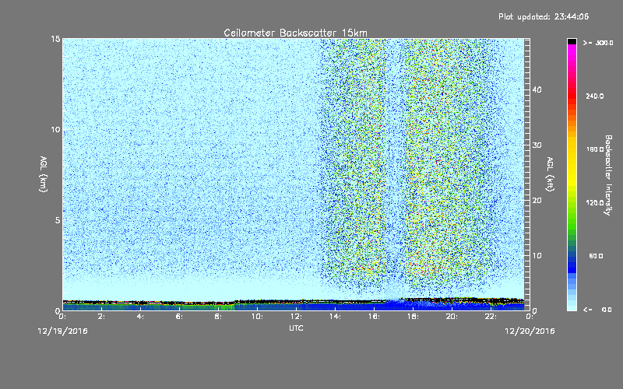This screenshot has height=389, width=623.
Task: Click the red section near 240.0
Action: point(572,96)
